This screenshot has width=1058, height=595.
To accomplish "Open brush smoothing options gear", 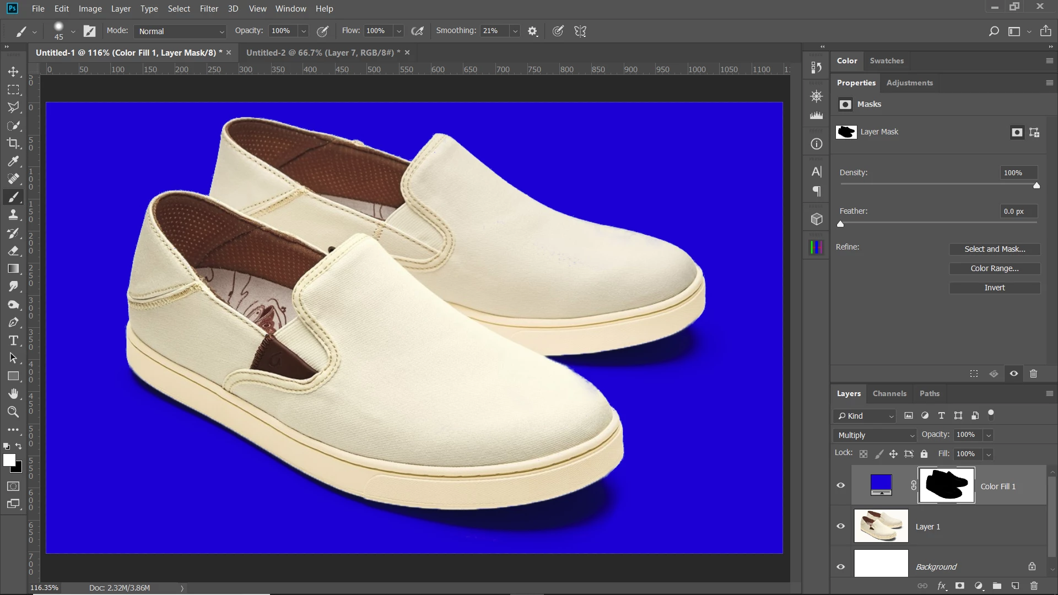I will point(532,31).
